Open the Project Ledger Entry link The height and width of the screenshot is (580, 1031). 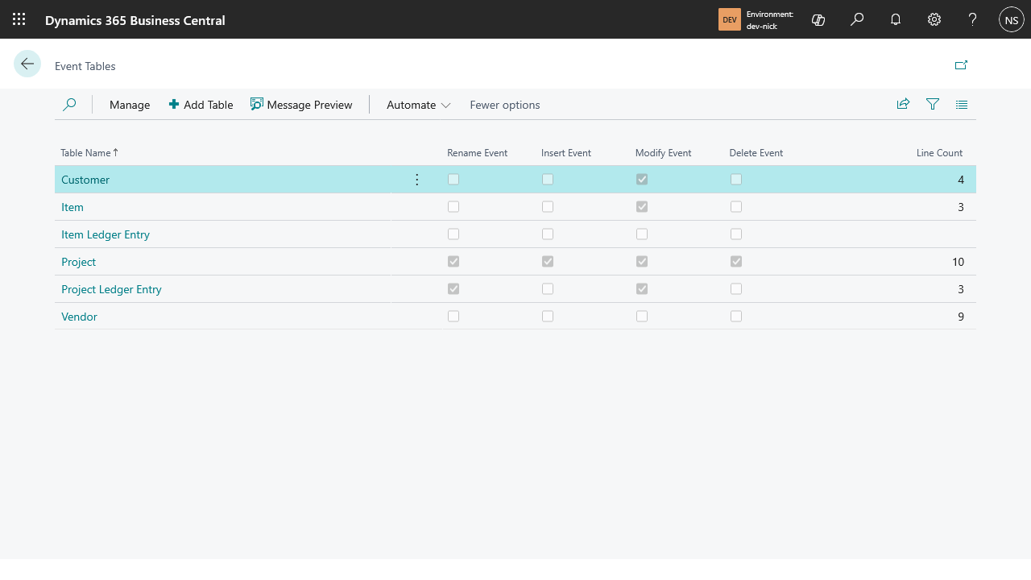pyautogui.click(x=112, y=289)
